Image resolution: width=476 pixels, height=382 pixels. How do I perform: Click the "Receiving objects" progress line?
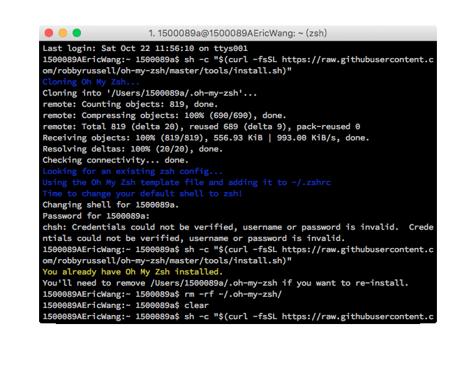(205, 138)
